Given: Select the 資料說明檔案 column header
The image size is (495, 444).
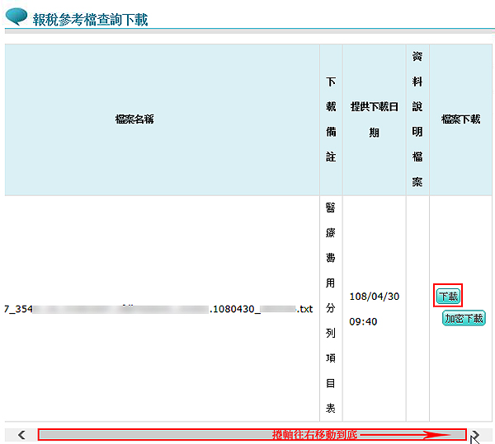Looking at the screenshot, I should [x=417, y=119].
